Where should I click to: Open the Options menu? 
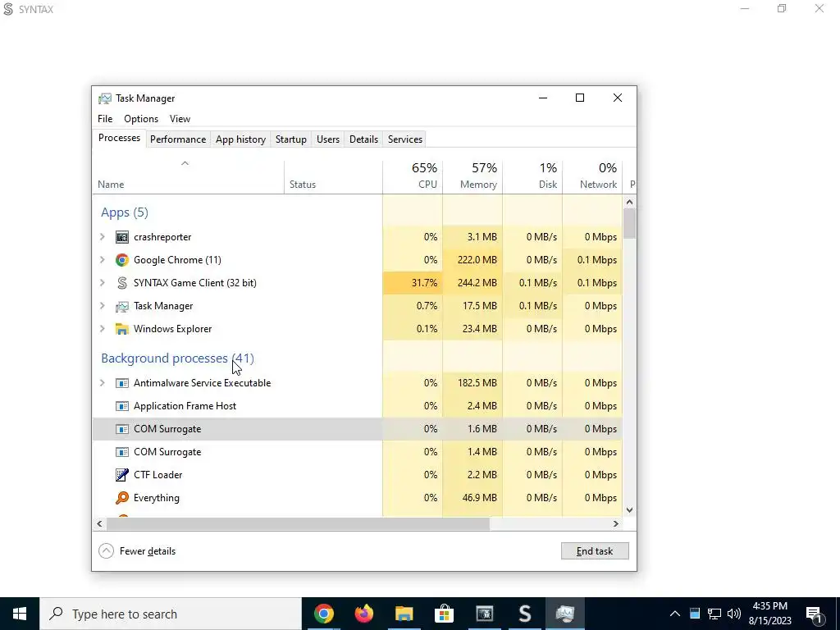tap(141, 119)
